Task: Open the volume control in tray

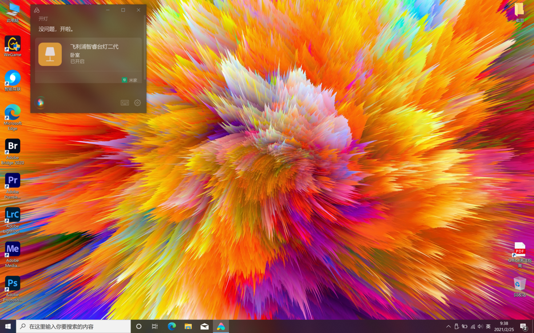Action: click(x=480, y=326)
